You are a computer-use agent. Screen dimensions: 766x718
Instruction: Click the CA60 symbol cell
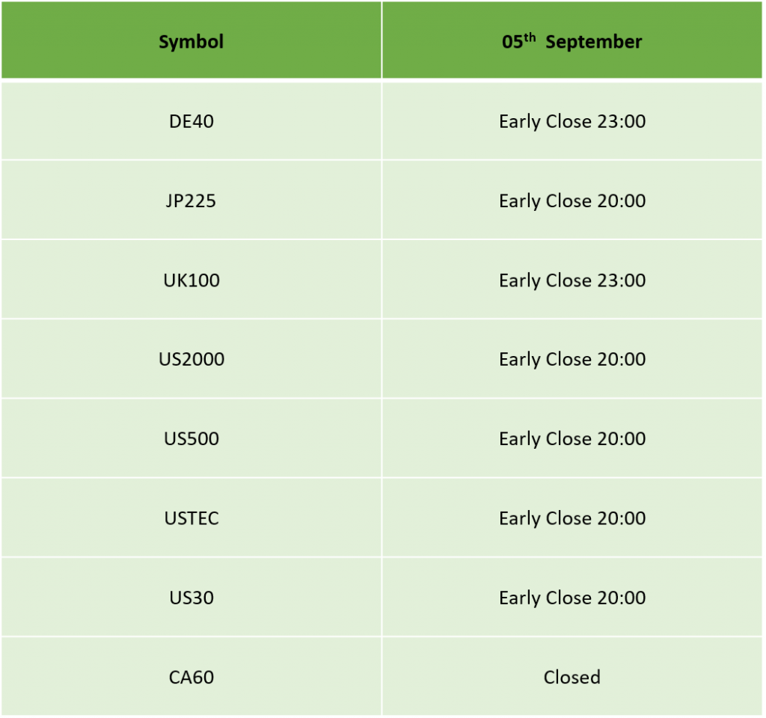[191, 677]
